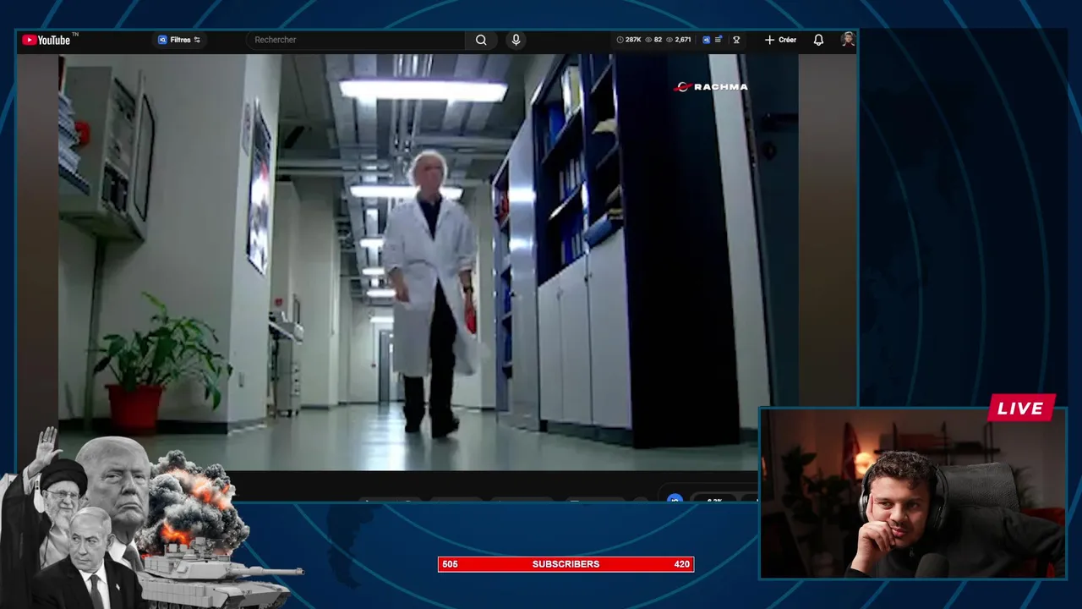Open the notifications bell
The width and height of the screenshot is (1082, 609).
818,40
